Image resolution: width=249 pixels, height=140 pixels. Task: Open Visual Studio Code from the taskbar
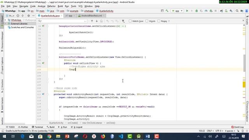tap(121, 136)
